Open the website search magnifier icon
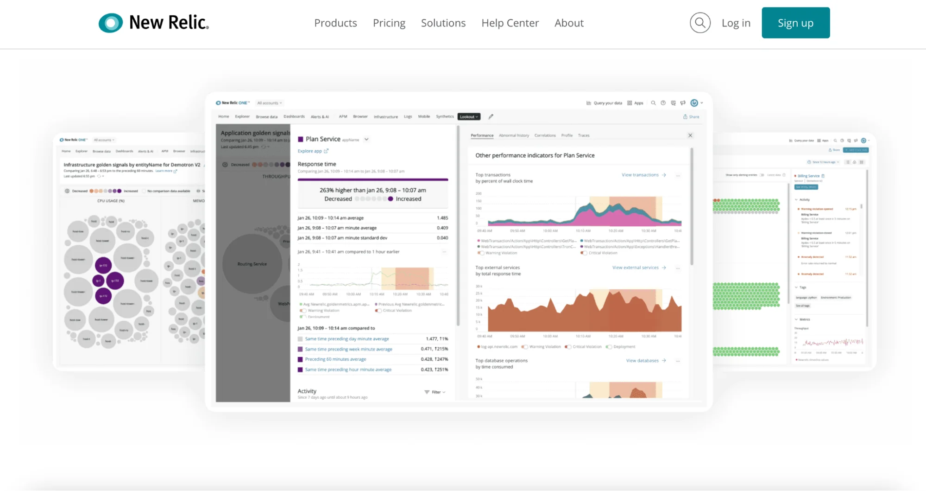Image resolution: width=926 pixels, height=491 pixels. pyautogui.click(x=700, y=23)
